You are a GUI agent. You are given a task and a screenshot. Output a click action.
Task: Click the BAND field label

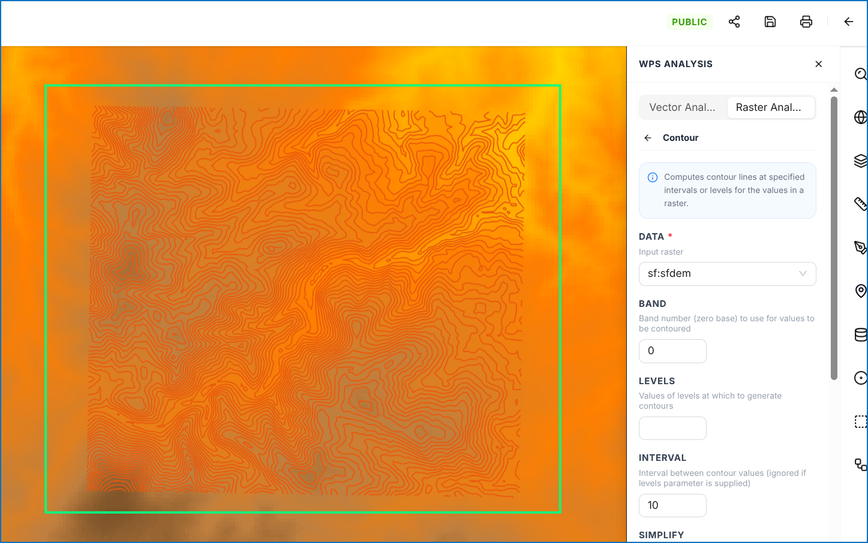click(x=653, y=304)
